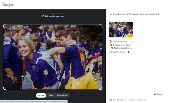Screen dimensions: 173x103
Task: Click the DDR-Bildarchiv favicon icon
Action: 111,42
